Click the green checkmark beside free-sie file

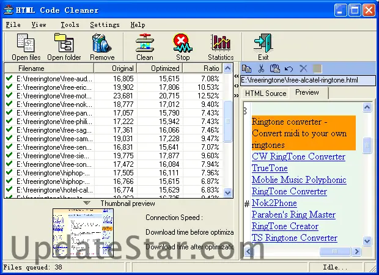9,155
